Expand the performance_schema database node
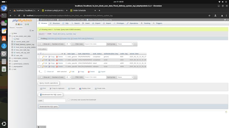Image resolution: width=229 pixels, height=128 pixels. coord(10,64)
